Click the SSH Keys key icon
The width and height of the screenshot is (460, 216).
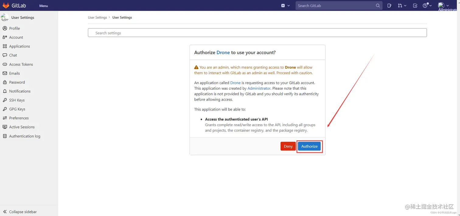pyautogui.click(x=5, y=100)
